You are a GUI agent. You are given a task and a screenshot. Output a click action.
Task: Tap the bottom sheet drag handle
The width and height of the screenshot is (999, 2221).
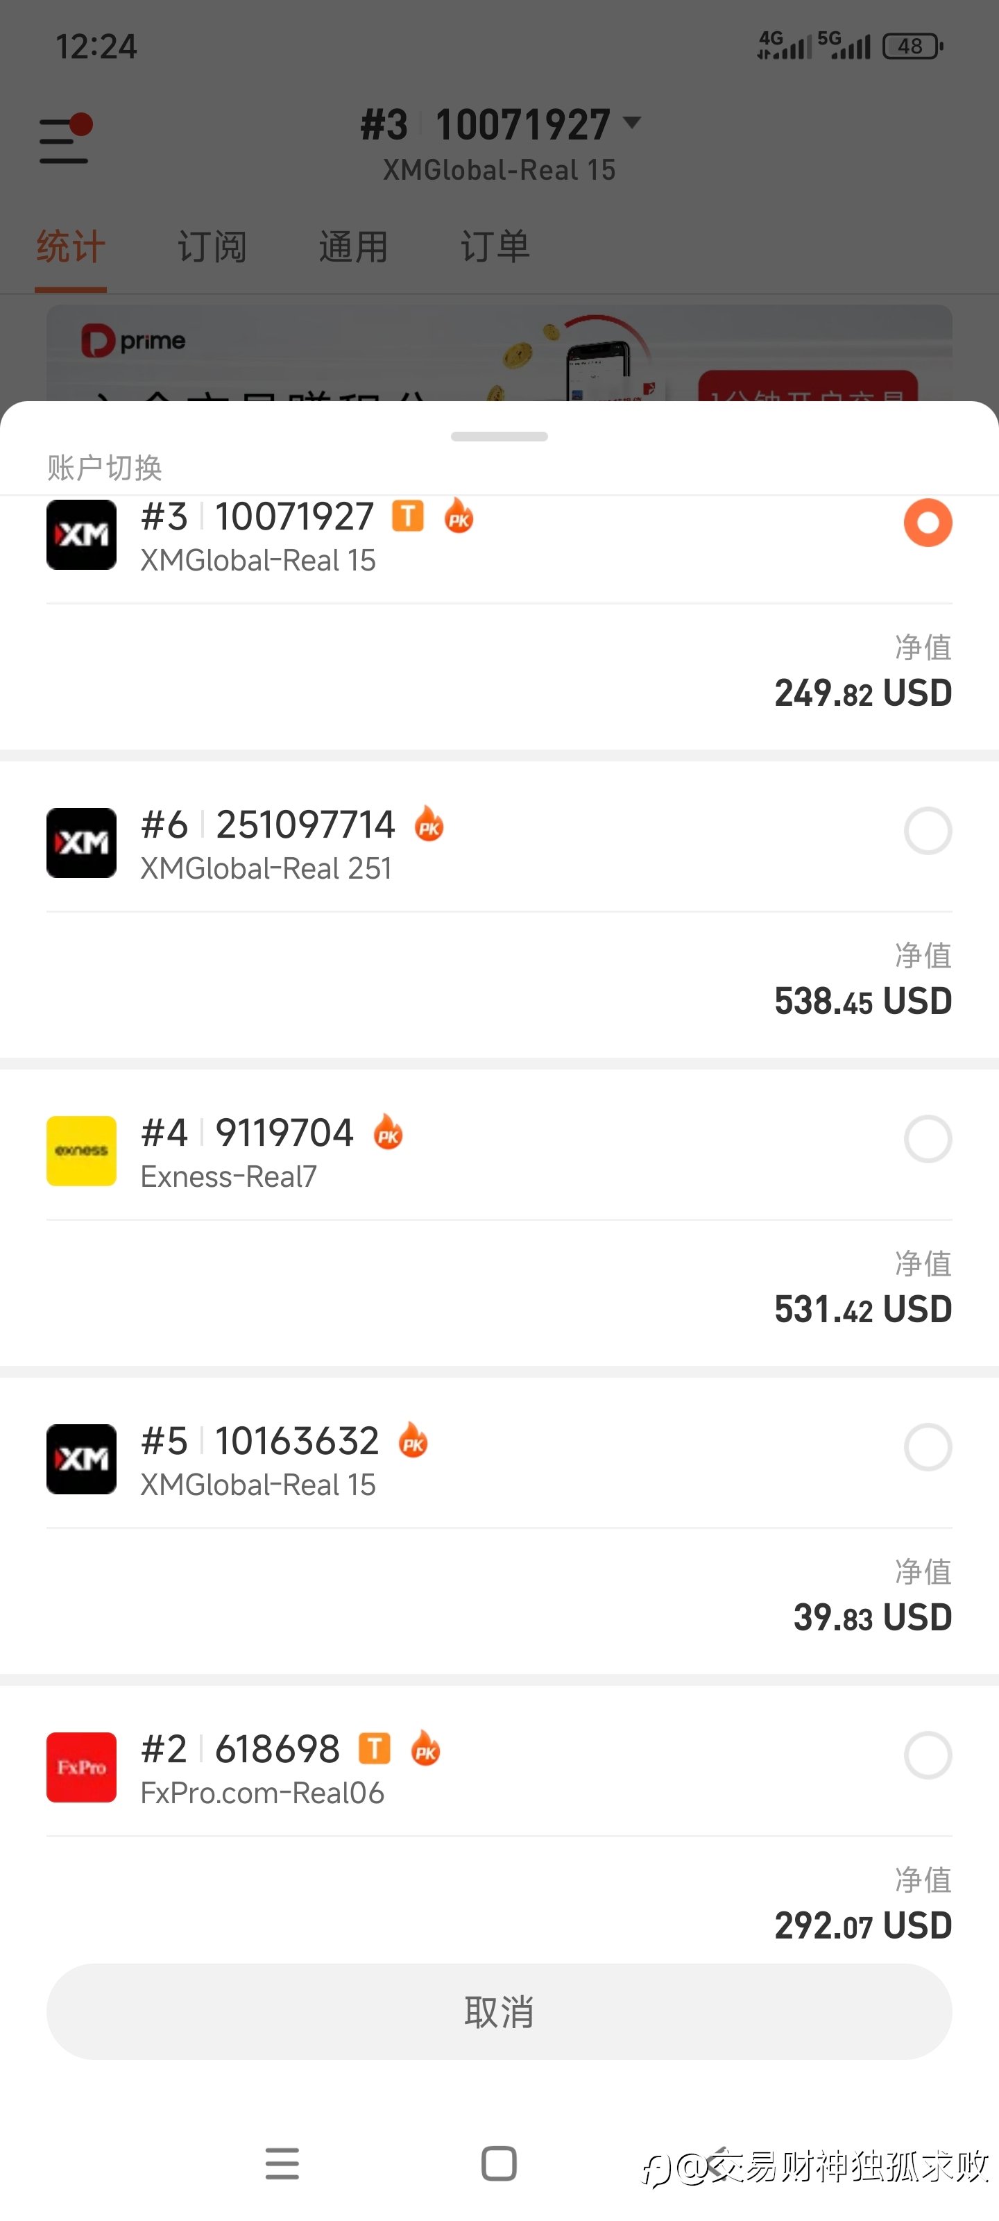click(x=499, y=437)
